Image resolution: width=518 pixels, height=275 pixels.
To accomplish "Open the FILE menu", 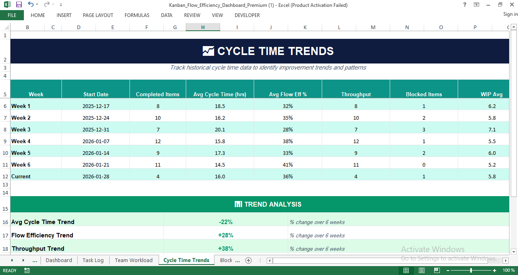I will [12, 15].
